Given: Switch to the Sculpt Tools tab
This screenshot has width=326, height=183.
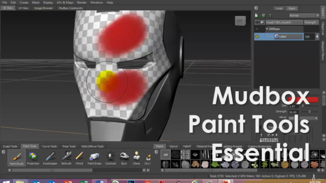Looking at the screenshot, I should pos(10,146).
